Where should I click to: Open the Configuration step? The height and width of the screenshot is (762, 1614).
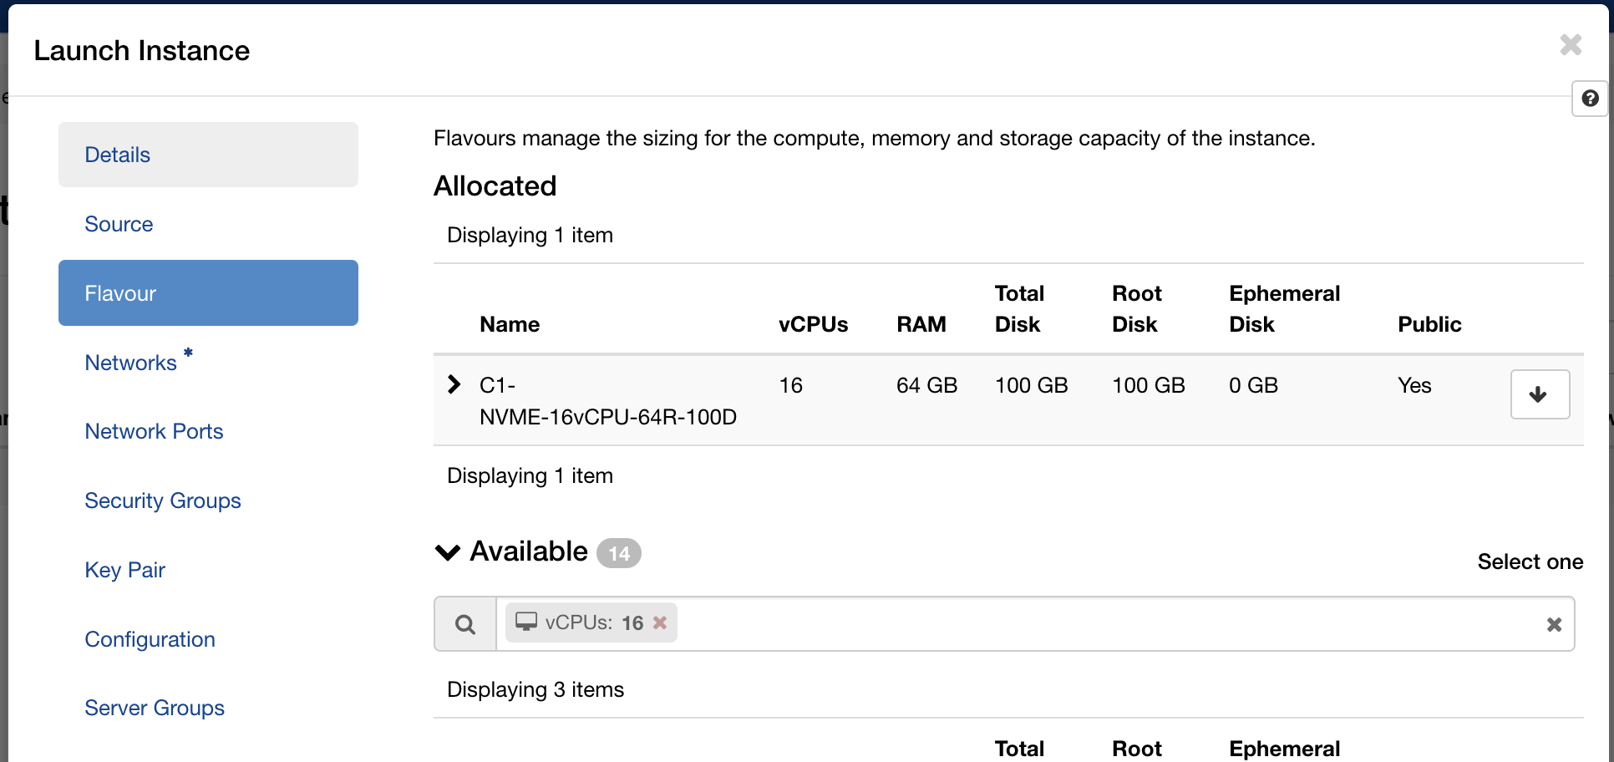point(208,639)
